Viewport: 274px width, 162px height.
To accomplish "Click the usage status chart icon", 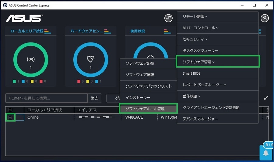I will (167, 31).
